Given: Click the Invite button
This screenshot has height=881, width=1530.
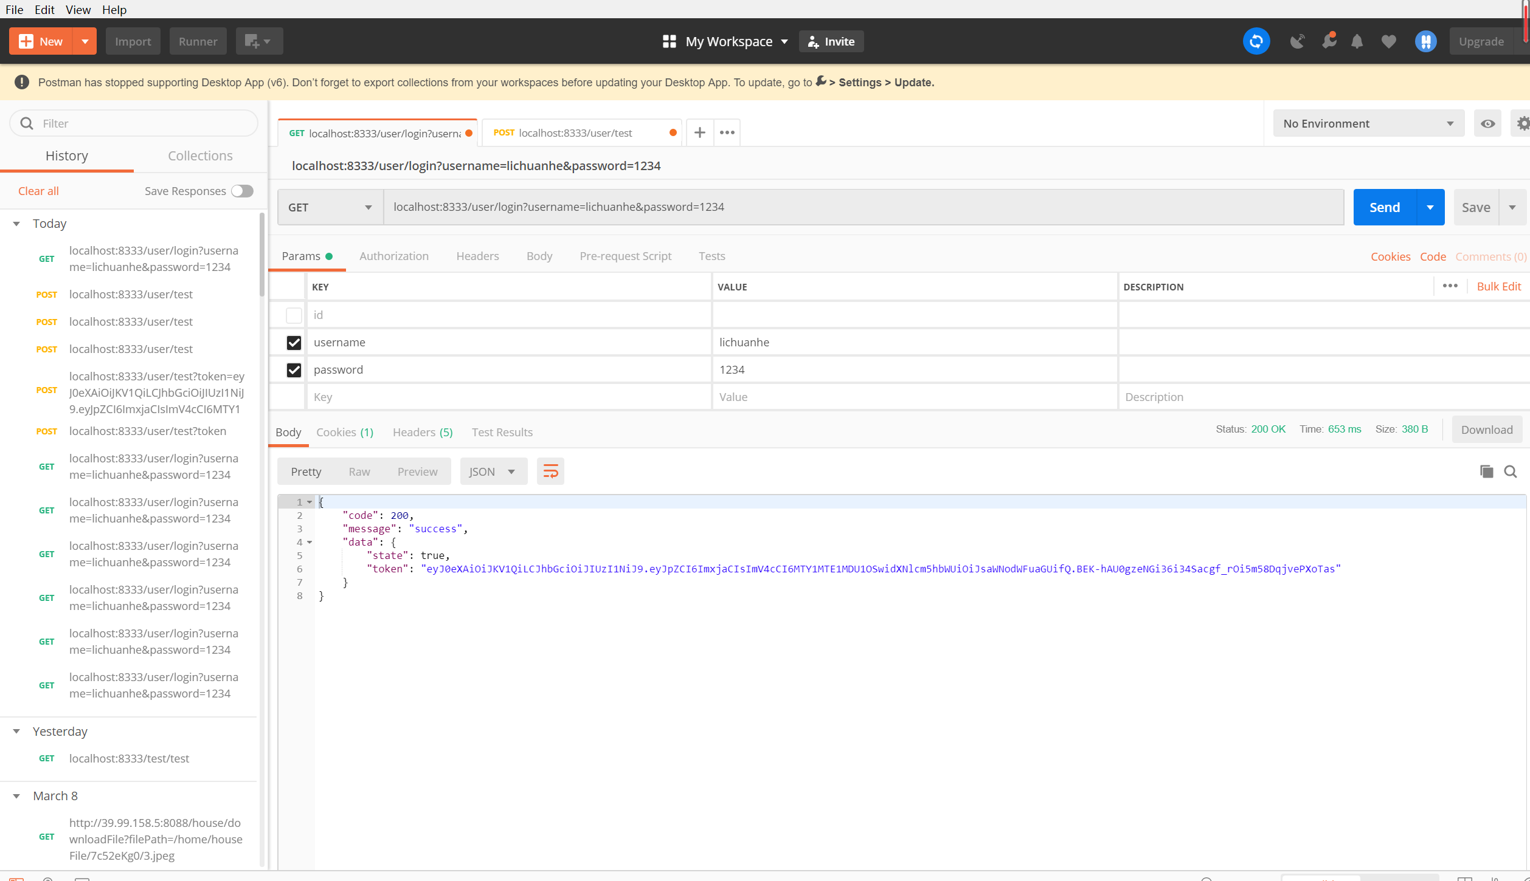Looking at the screenshot, I should click(x=831, y=41).
